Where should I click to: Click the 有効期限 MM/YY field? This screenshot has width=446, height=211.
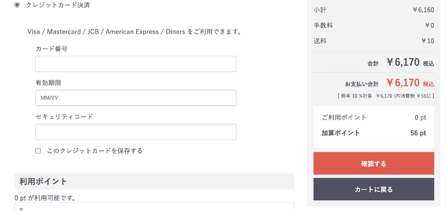tap(136, 98)
